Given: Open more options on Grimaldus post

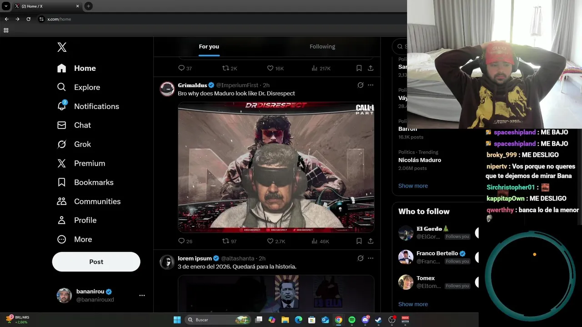Looking at the screenshot, I should point(371,85).
